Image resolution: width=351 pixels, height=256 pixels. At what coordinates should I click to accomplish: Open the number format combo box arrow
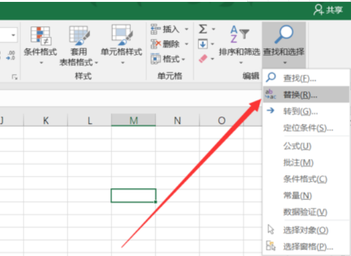click(13, 35)
